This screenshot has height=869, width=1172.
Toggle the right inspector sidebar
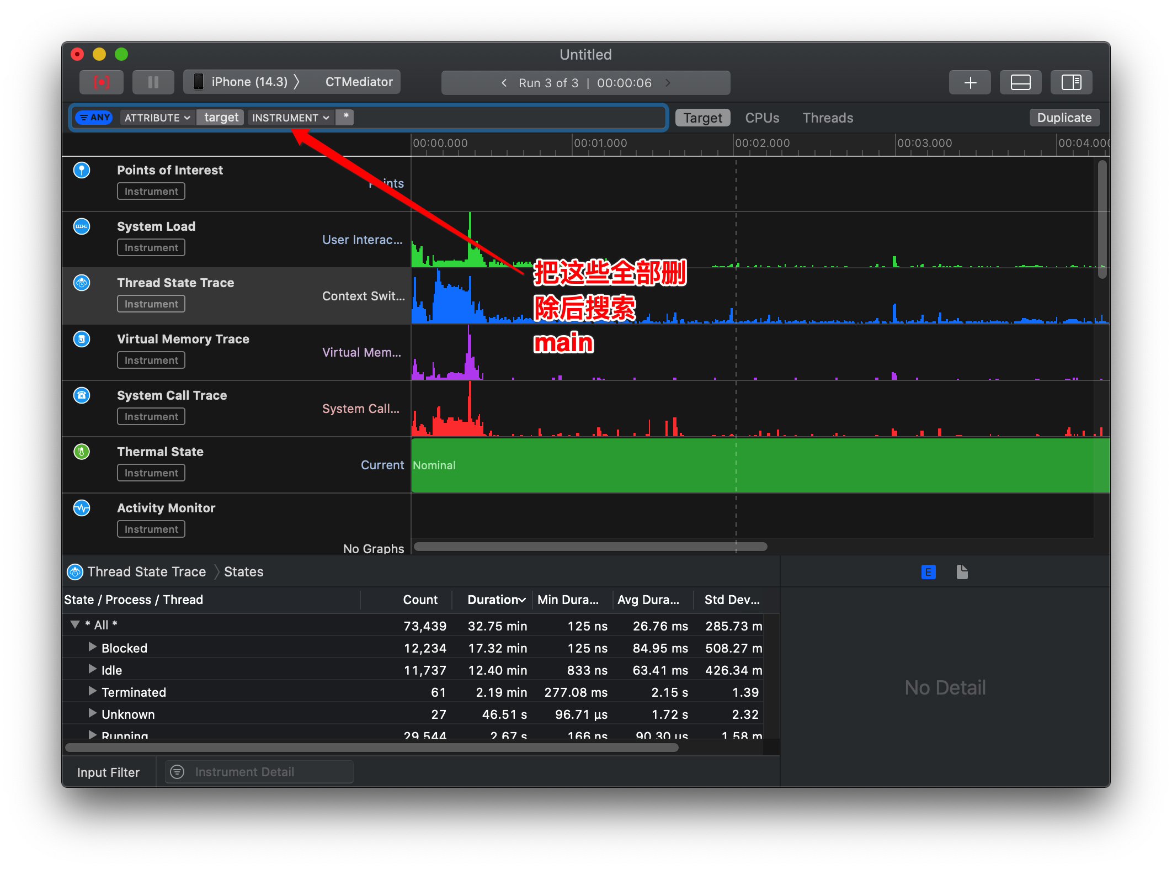(1072, 82)
